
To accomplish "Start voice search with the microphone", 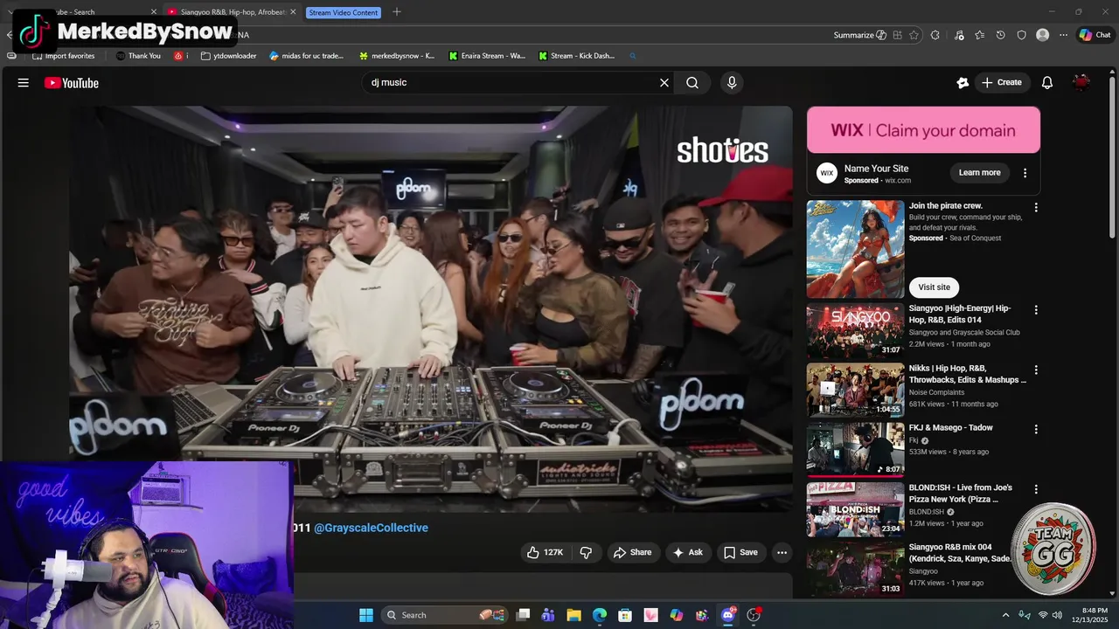I will [x=732, y=83].
